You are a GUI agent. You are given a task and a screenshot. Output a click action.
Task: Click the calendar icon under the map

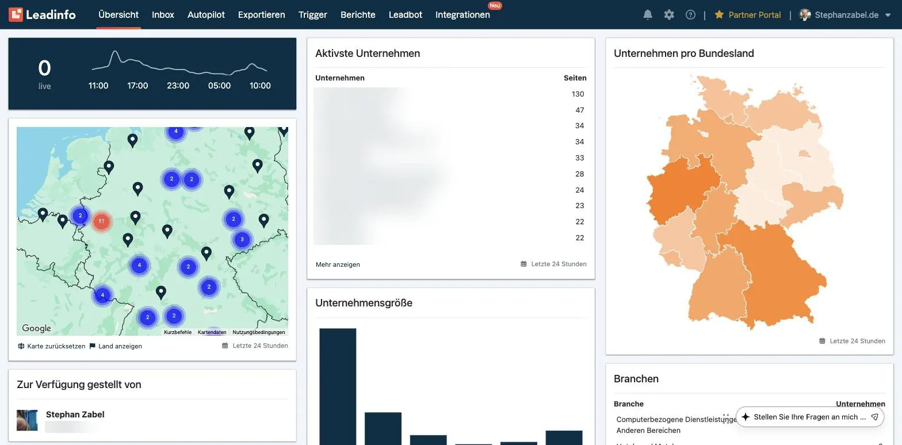[225, 346]
